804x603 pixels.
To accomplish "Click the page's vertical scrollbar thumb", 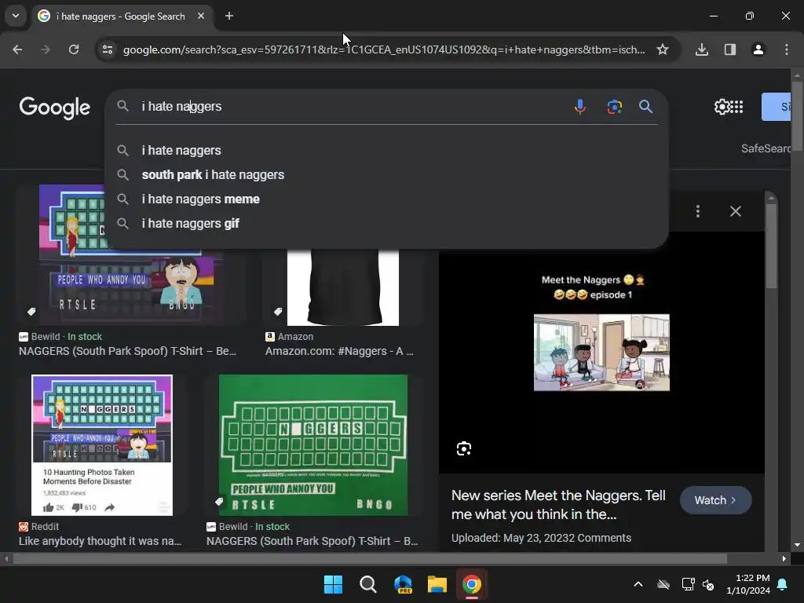I will (x=797, y=115).
